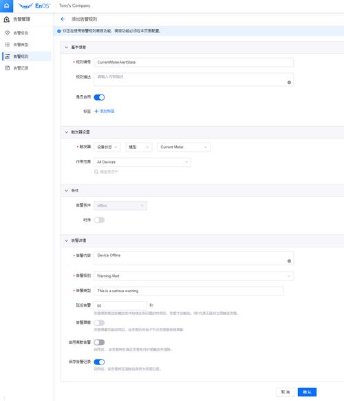Collapse the condition section chevron
The width and height of the screenshot is (344, 401).
coord(67,191)
